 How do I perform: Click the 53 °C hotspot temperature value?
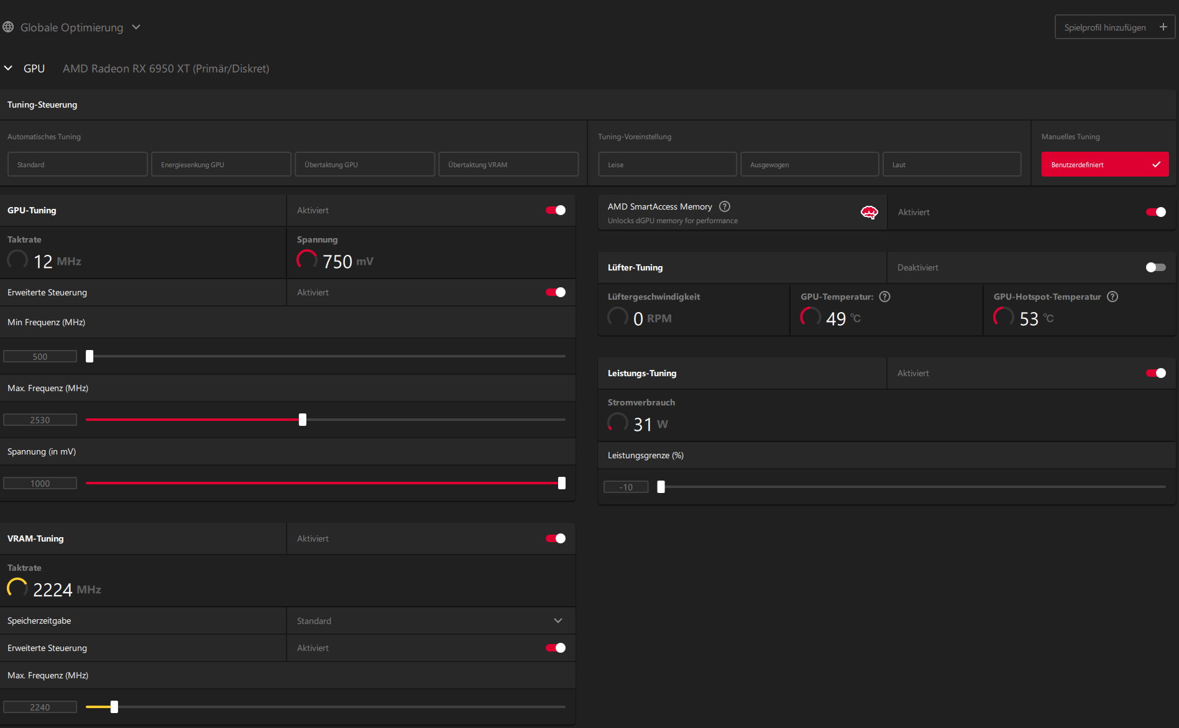(1037, 318)
